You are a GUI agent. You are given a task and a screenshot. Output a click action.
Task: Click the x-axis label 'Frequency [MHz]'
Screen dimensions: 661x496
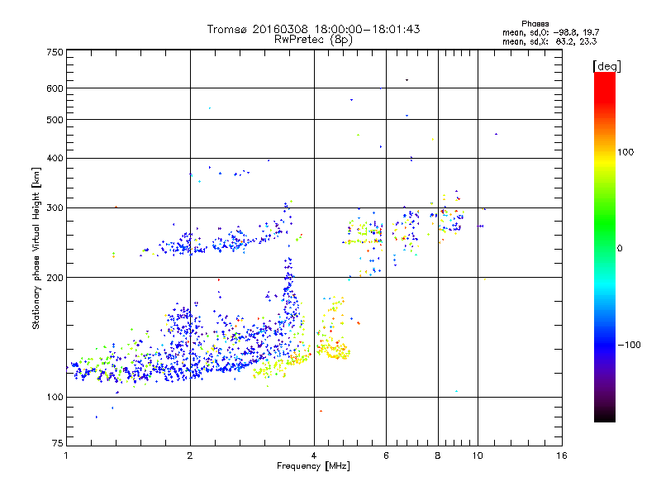pos(313,466)
